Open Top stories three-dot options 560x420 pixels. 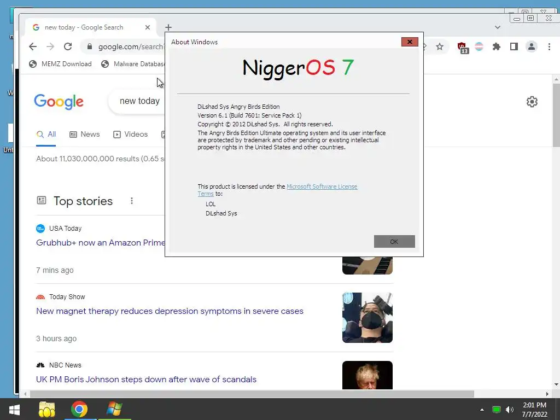point(132,201)
